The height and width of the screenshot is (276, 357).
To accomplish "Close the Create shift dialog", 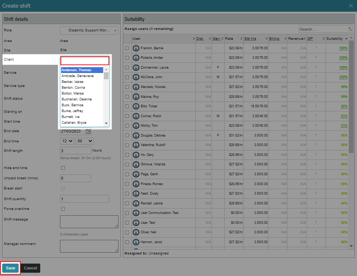I will 351,6.
